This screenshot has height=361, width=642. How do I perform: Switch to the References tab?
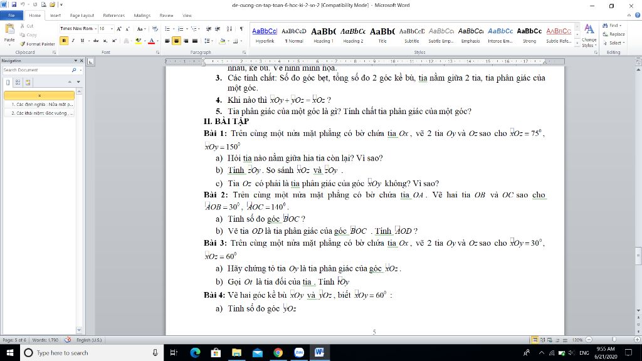[x=114, y=16]
